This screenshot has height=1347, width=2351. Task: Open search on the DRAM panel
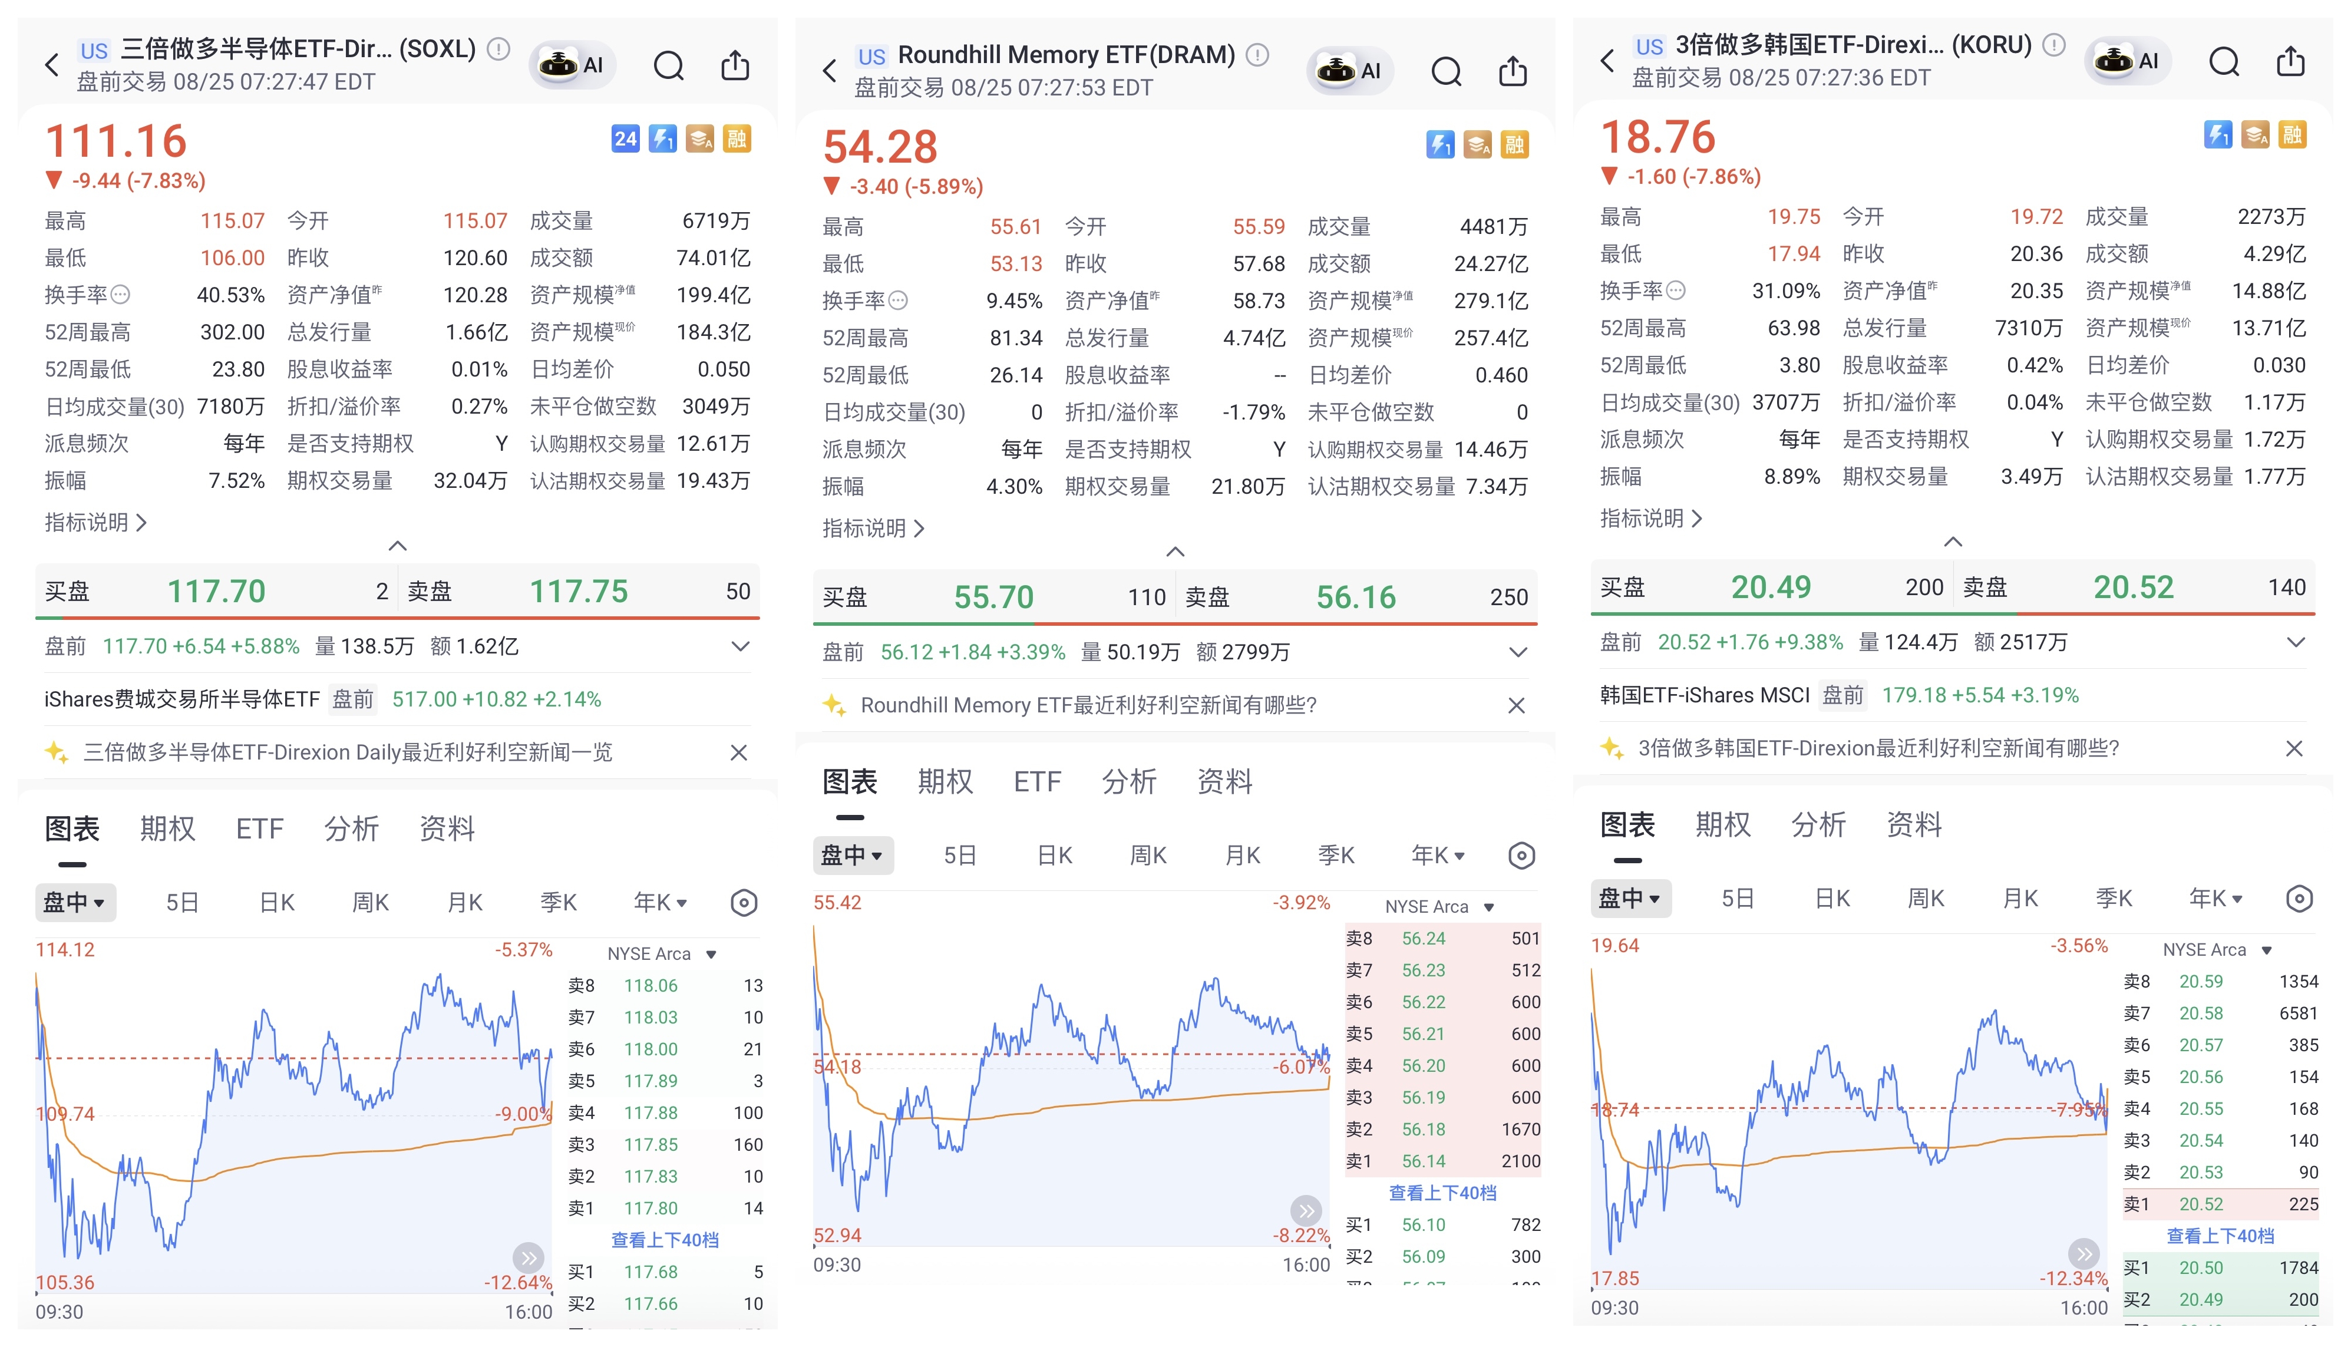1447,71
